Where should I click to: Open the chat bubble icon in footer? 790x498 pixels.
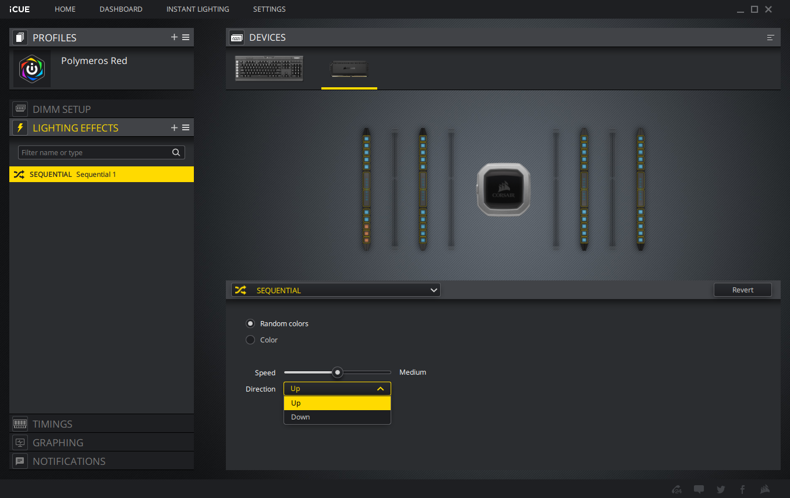pos(699,489)
